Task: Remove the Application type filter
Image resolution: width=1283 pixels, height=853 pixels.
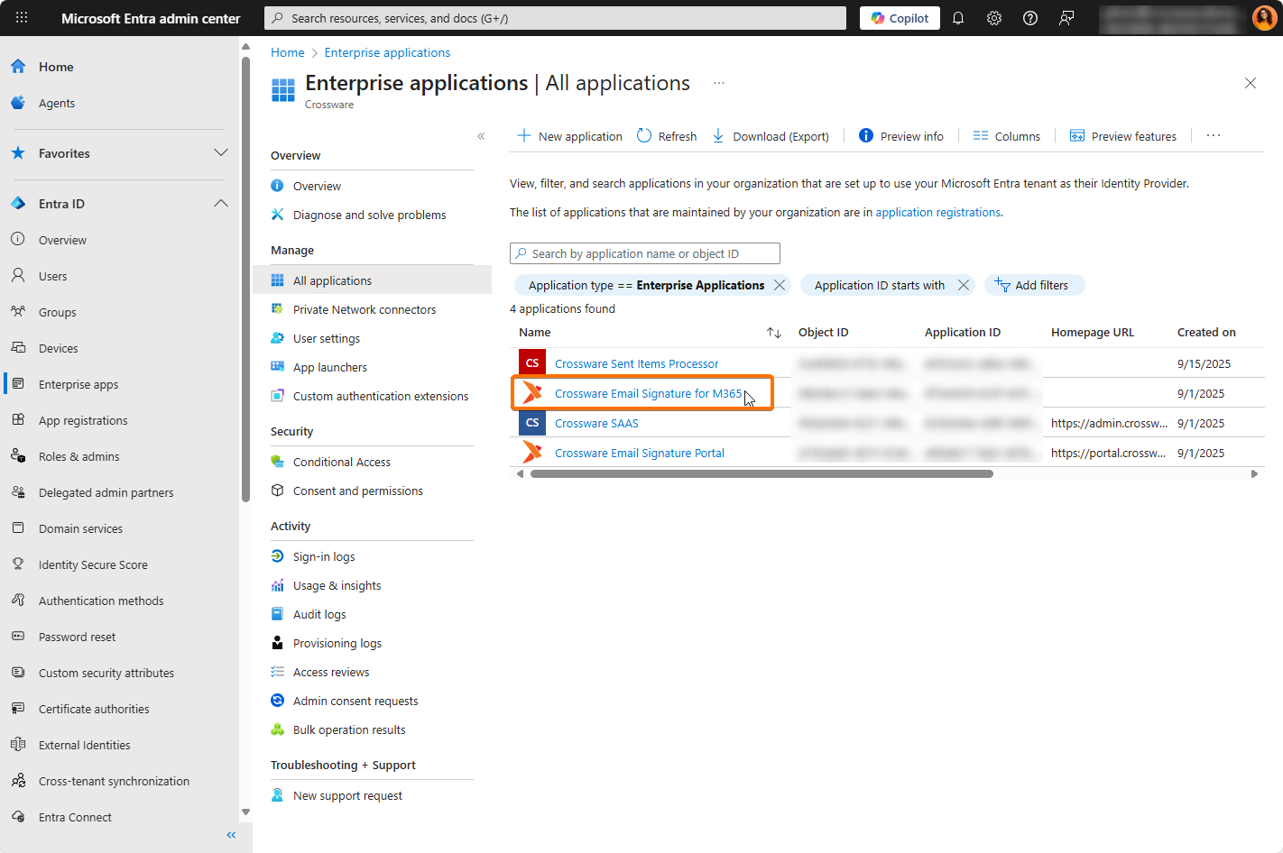Action: coord(780,285)
